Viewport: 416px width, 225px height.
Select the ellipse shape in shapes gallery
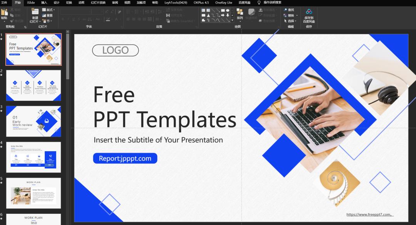click(x=227, y=10)
